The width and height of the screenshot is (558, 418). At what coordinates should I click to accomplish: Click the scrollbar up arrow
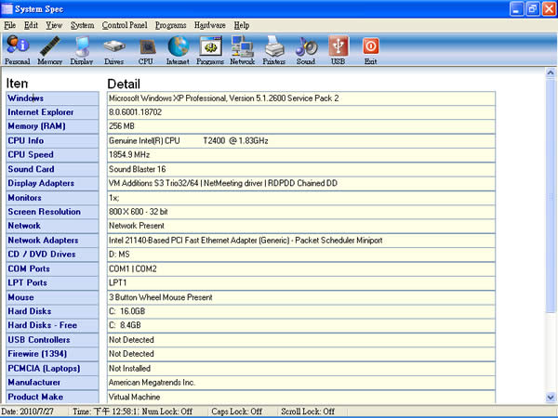[551, 73]
